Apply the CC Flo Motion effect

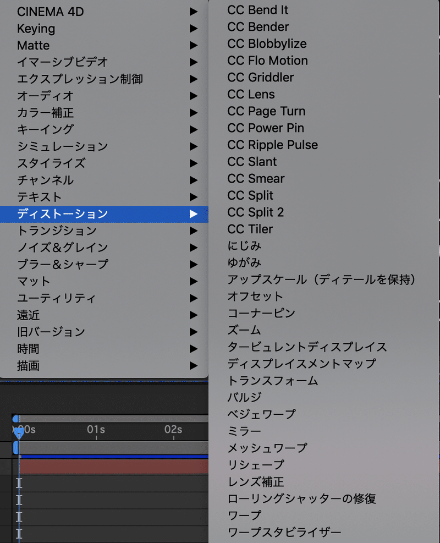(x=324, y=61)
